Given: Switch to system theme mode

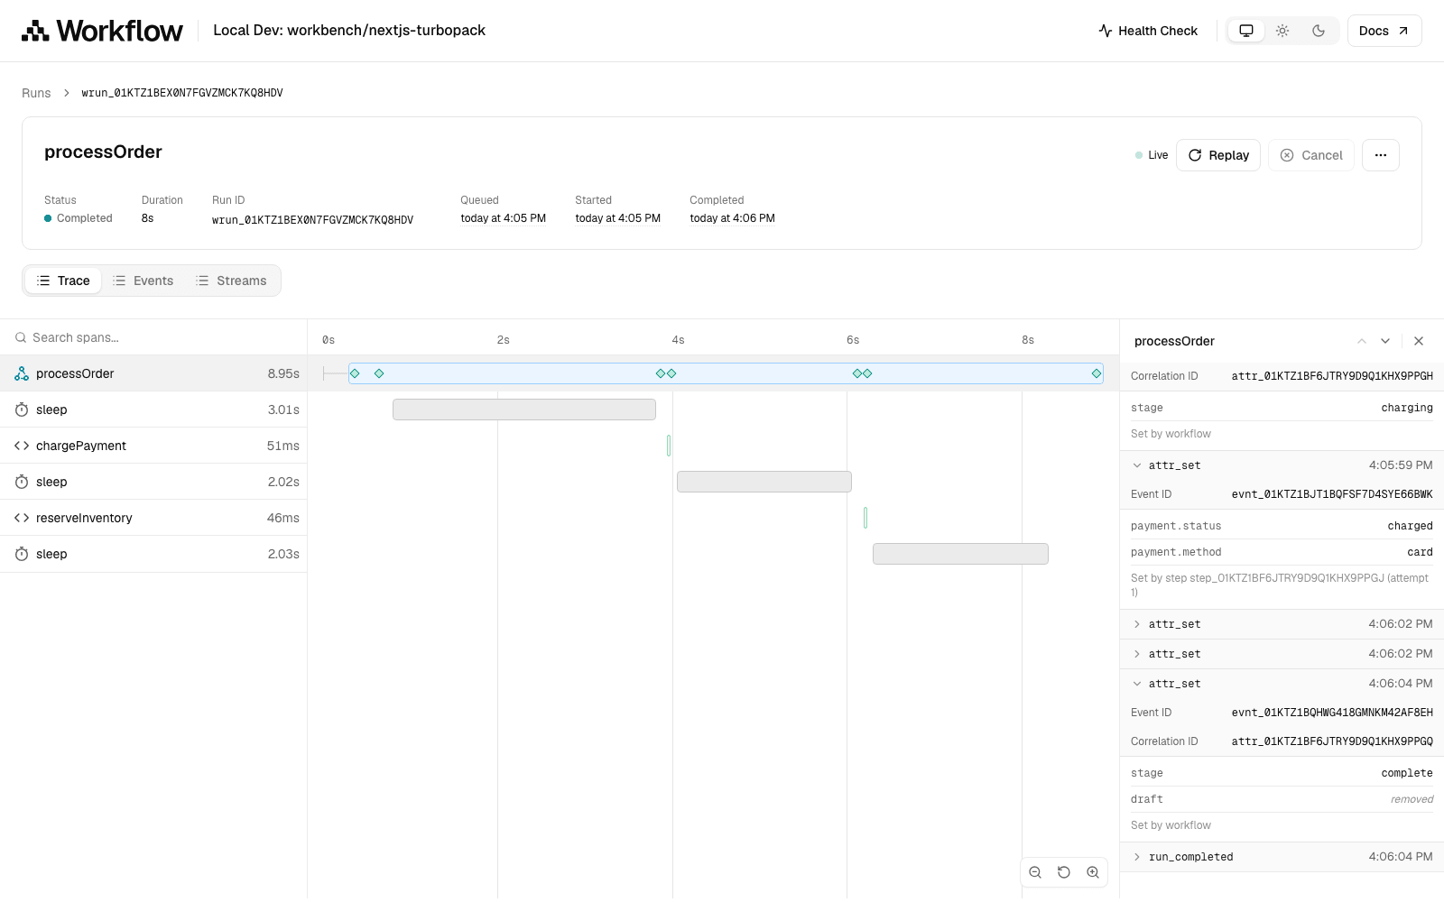Looking at the screenshot, I should 1246,31.
